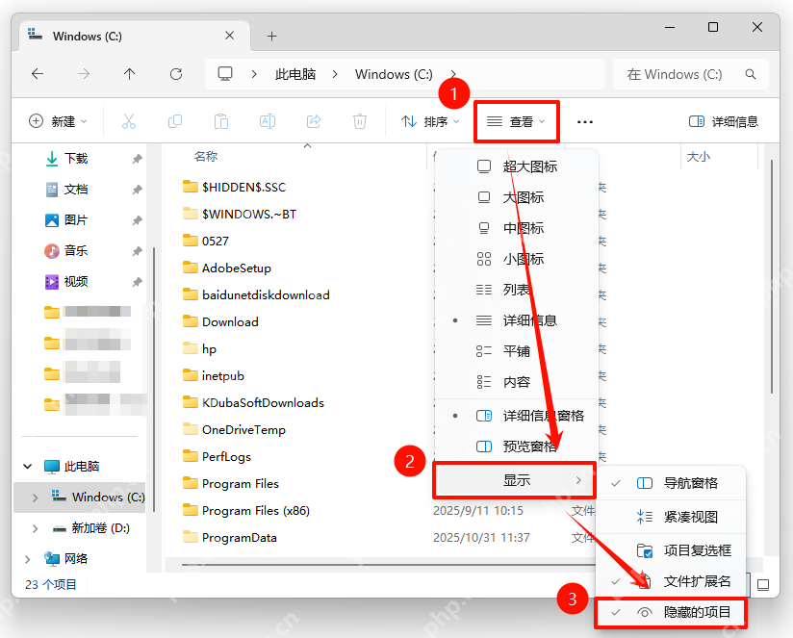The image size is (793, 638).
Task: Sort by 名称 column header
Action: point(206,157)
